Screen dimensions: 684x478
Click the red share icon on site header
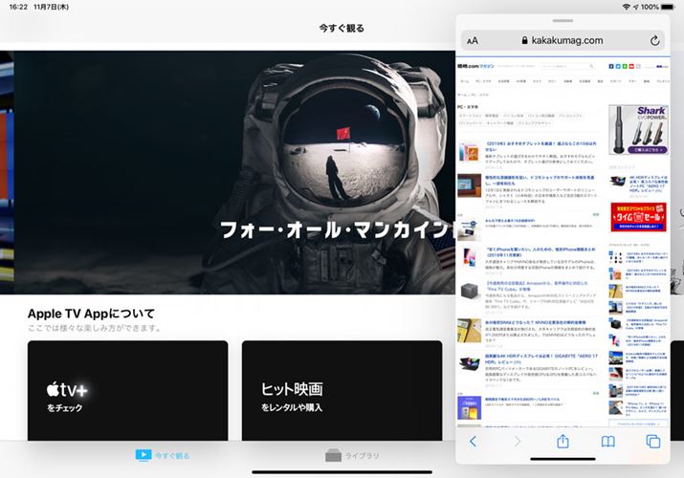pyautogui.click(x=631, y=66)
